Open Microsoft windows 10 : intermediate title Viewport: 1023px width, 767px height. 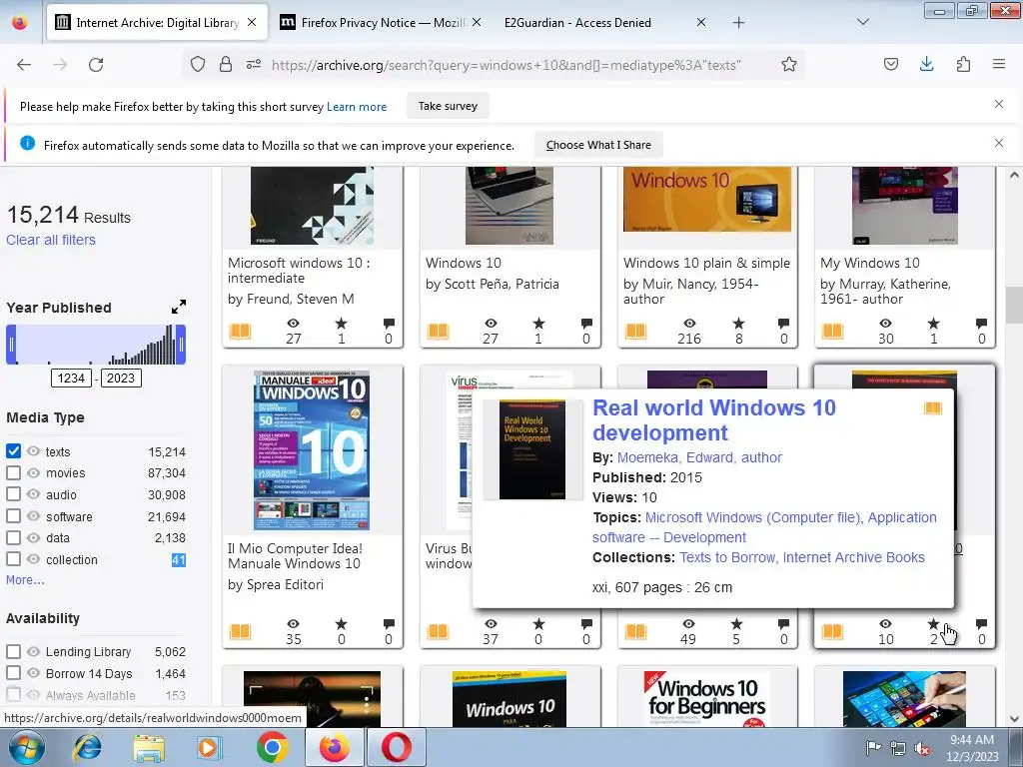[x=299, y=270]
